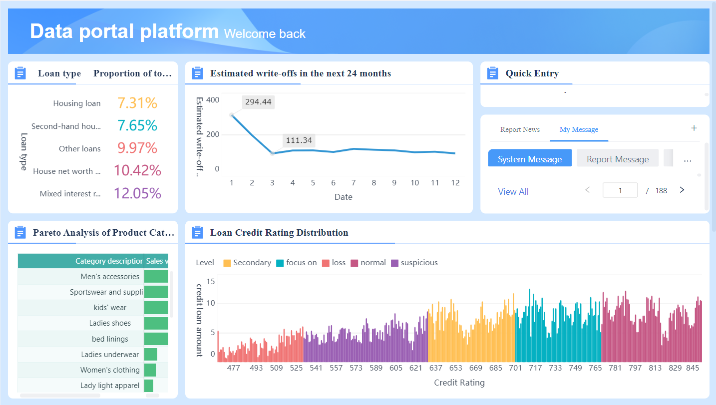The image size is (716, 405).
Task: Switch to the Report News tab
Action: pos(520,129)
